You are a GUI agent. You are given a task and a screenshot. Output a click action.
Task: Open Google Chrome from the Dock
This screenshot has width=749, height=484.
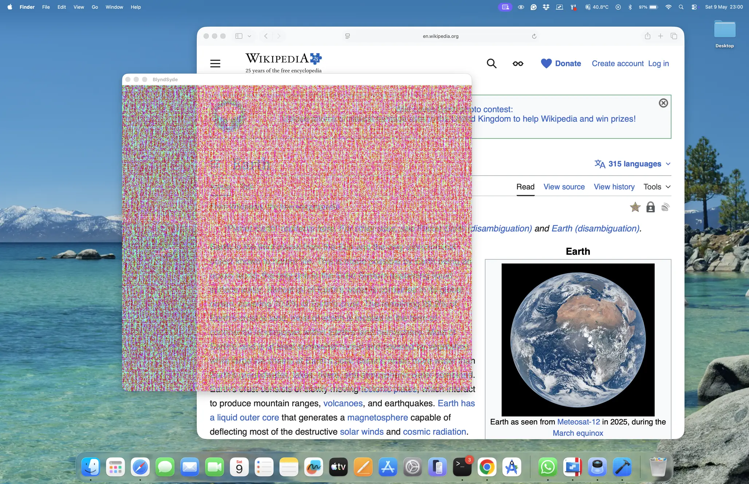487,467
